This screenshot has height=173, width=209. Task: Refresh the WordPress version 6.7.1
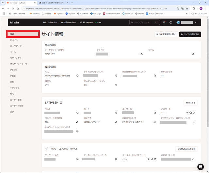(x=116, y=85)
